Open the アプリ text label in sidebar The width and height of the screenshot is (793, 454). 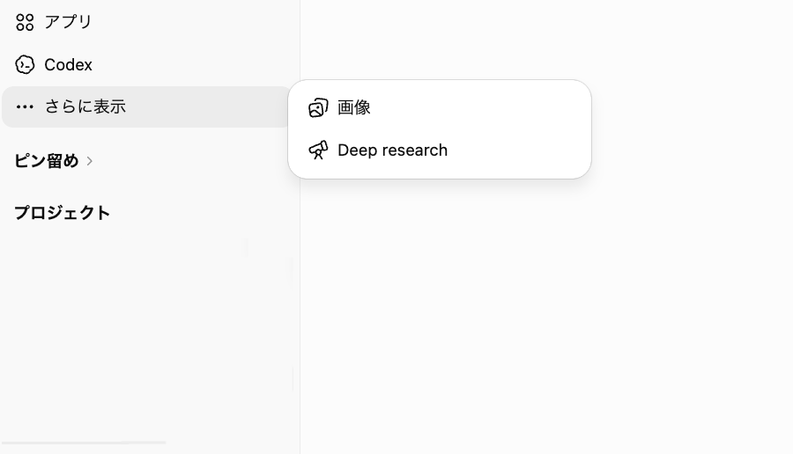(x=68, y=22)
